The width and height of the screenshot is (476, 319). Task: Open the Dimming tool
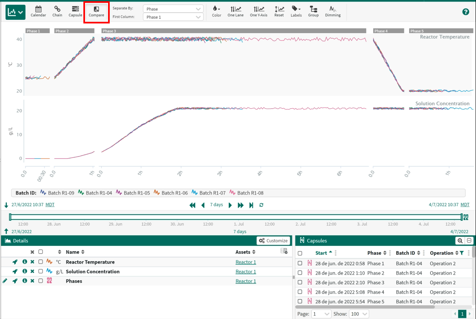333,11
